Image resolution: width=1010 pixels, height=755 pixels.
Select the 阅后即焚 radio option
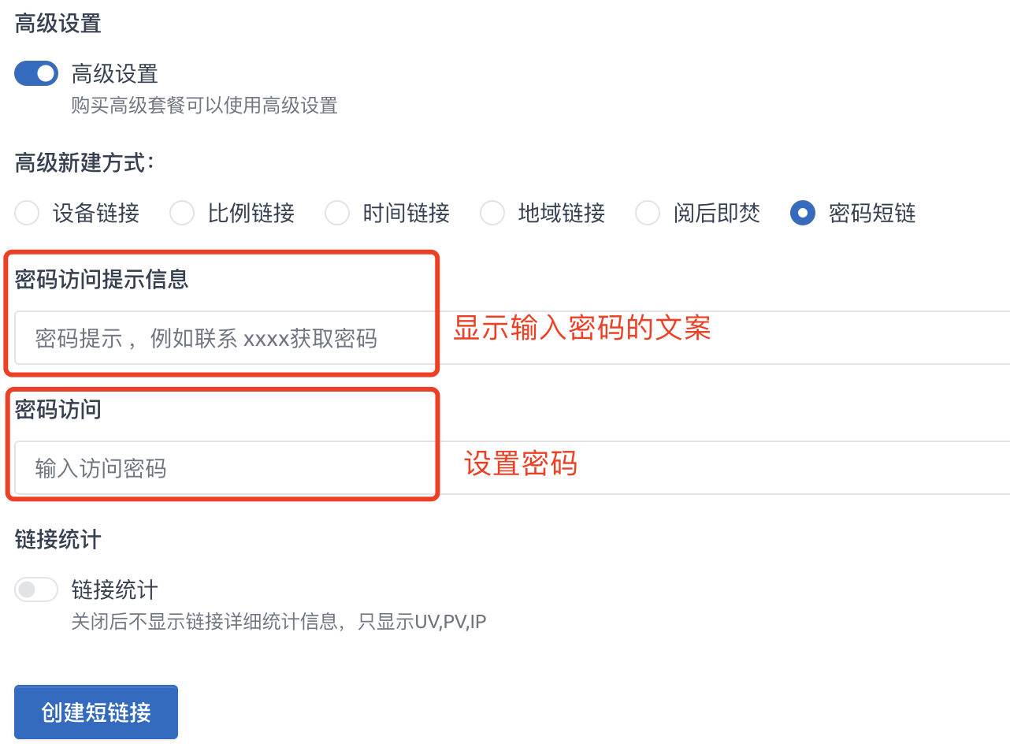[x=647, y=213]
